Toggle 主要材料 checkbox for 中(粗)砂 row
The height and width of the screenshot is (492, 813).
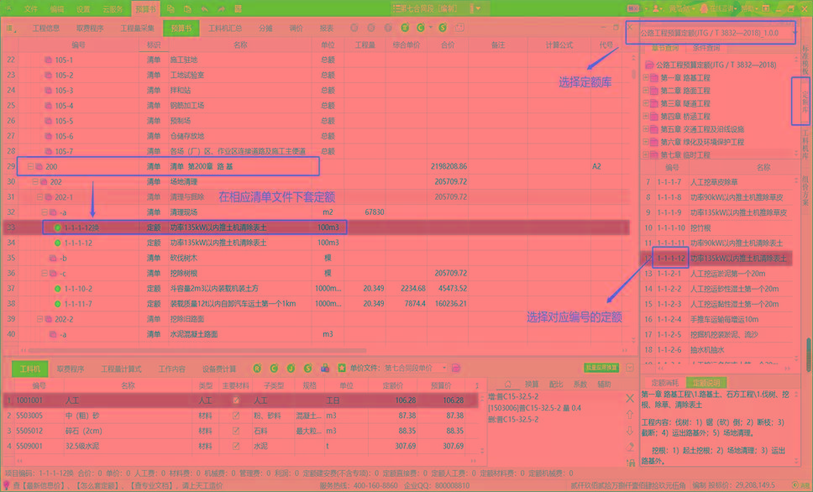pyautogui.click(x=236, y=416)
